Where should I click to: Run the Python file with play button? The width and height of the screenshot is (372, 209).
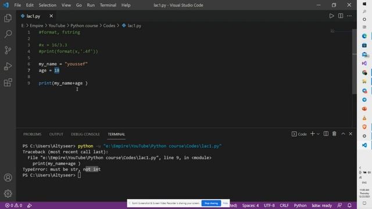331,16
